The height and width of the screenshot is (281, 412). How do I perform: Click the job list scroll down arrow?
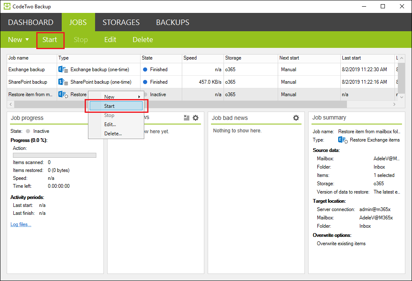402,97
